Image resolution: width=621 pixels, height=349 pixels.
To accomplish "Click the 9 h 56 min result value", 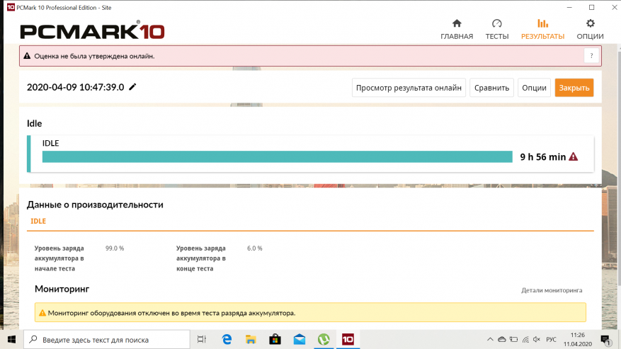I will (542, 157).
